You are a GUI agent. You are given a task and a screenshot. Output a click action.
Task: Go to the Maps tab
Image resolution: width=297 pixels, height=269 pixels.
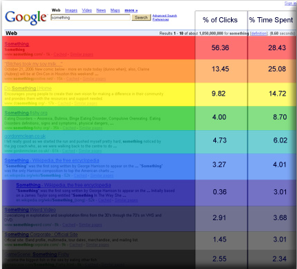click(x=115, y=10)
